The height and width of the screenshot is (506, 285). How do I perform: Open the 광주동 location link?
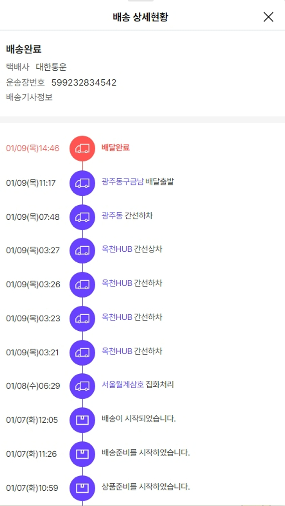point(112,216)
